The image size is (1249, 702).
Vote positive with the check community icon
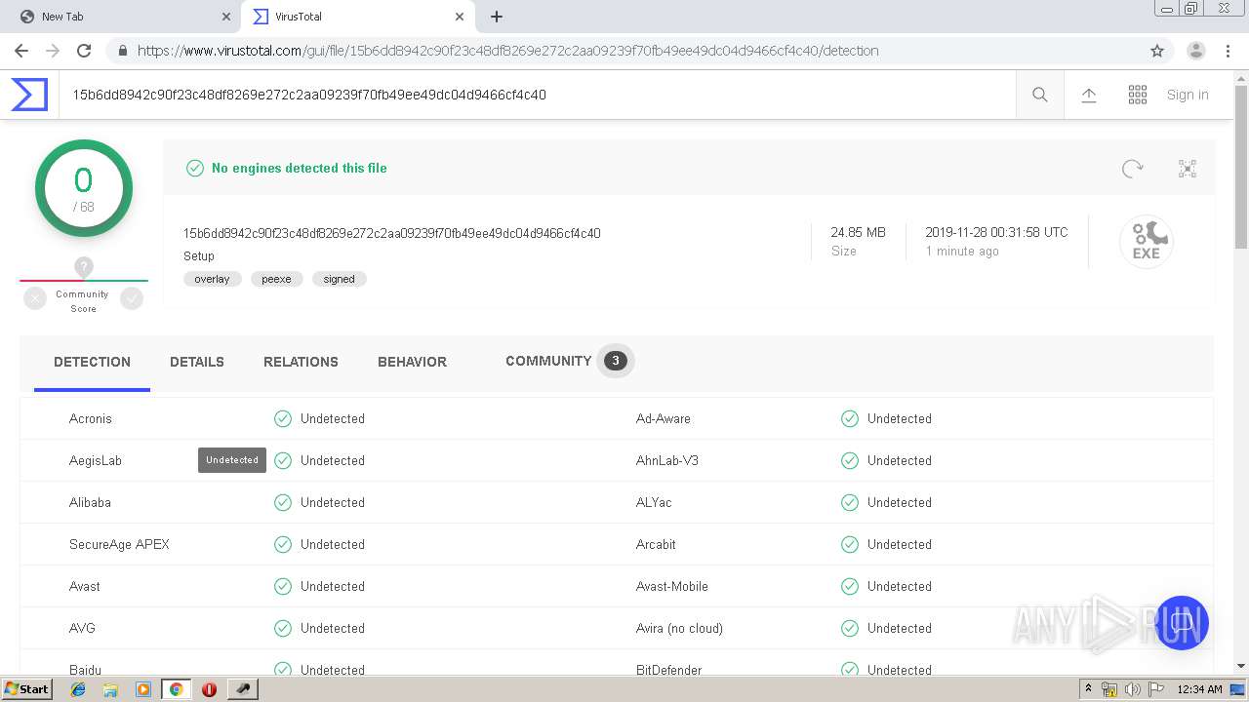click(132, 299)
